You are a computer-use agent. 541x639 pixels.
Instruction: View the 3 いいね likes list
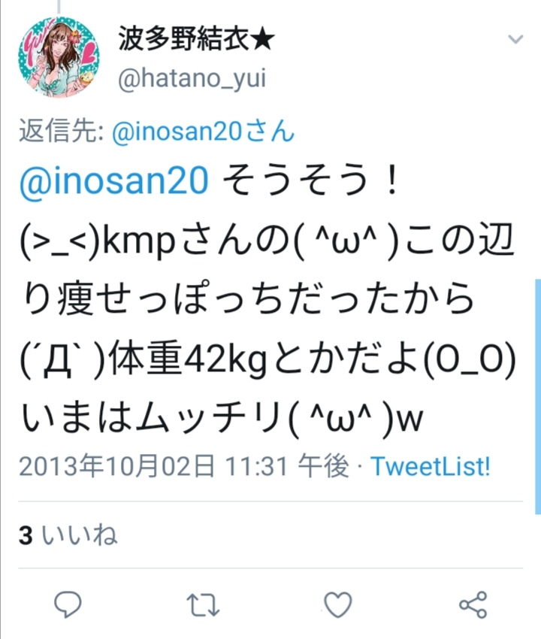tap(68, 535)
